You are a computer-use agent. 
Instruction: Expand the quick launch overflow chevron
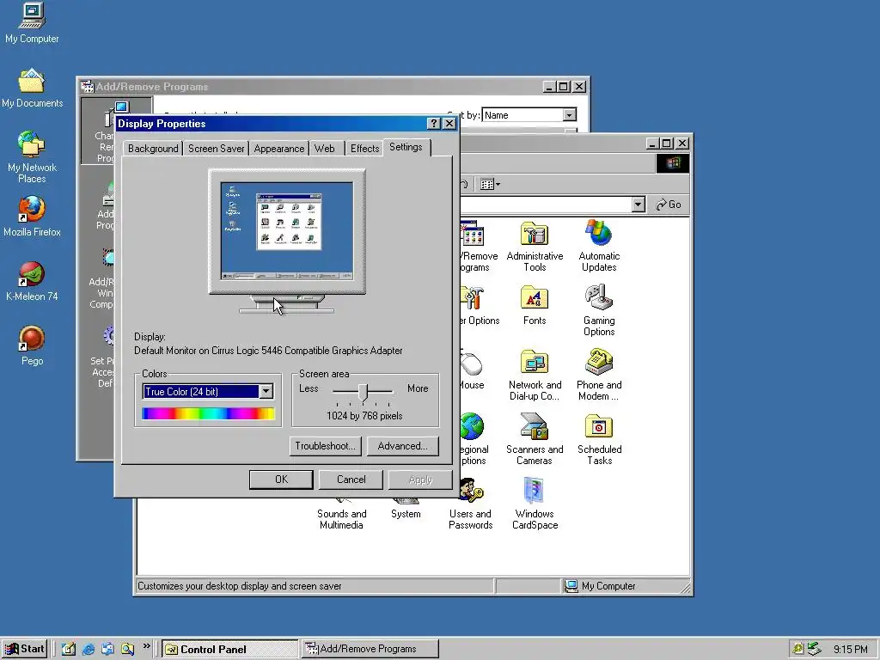tap(146, 646)
